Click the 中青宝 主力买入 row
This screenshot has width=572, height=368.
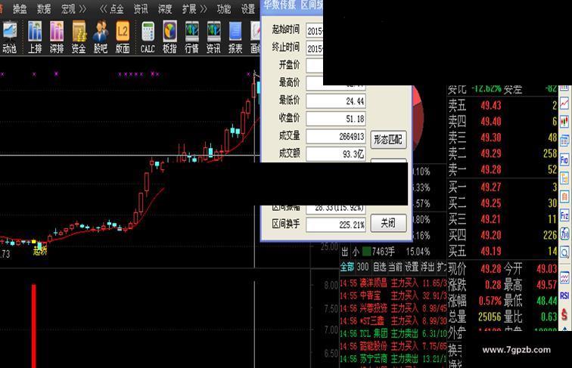pyautogui.click(x=393, y=295)
